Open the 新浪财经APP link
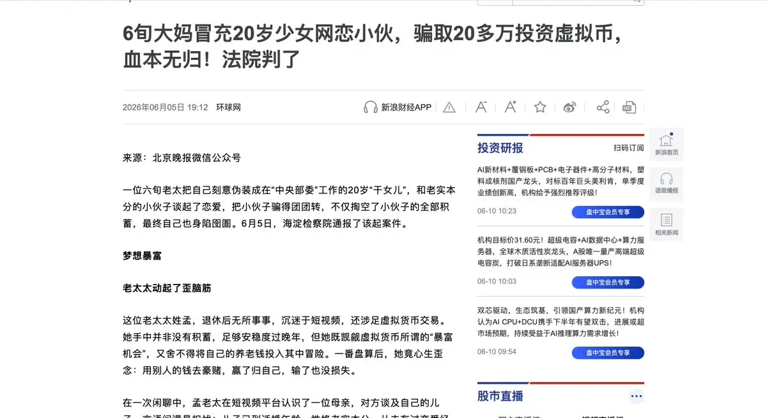 tap(407, 107)
